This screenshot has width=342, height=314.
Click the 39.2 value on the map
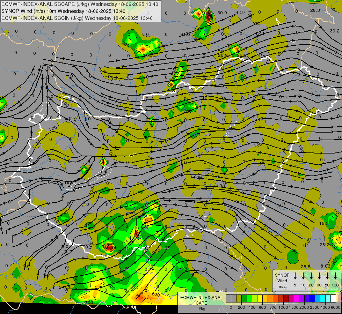click(335, 31)
